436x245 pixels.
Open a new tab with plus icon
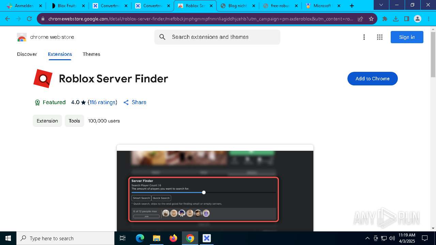pos(352,6)
